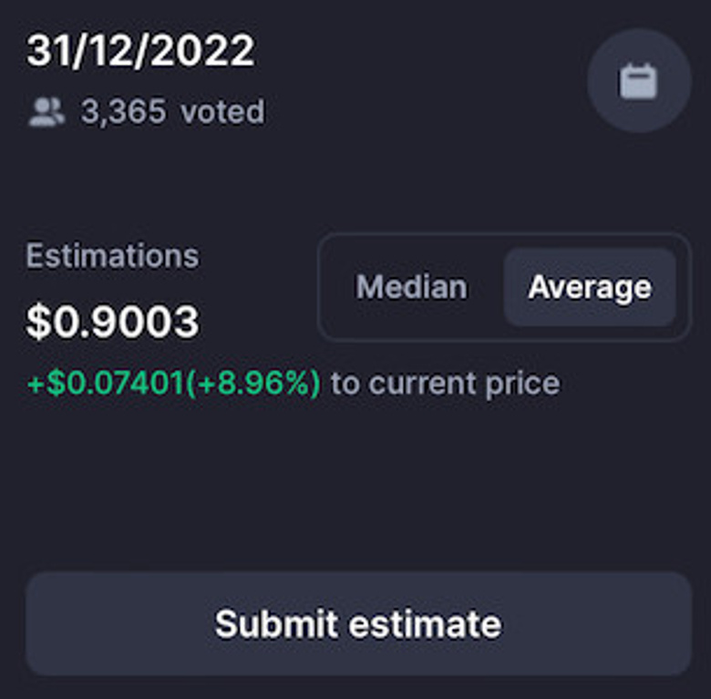This screenshot has width=711, height=699.
Task: Click the green (+8.96%) percentage
Action: tap(252, 384)
